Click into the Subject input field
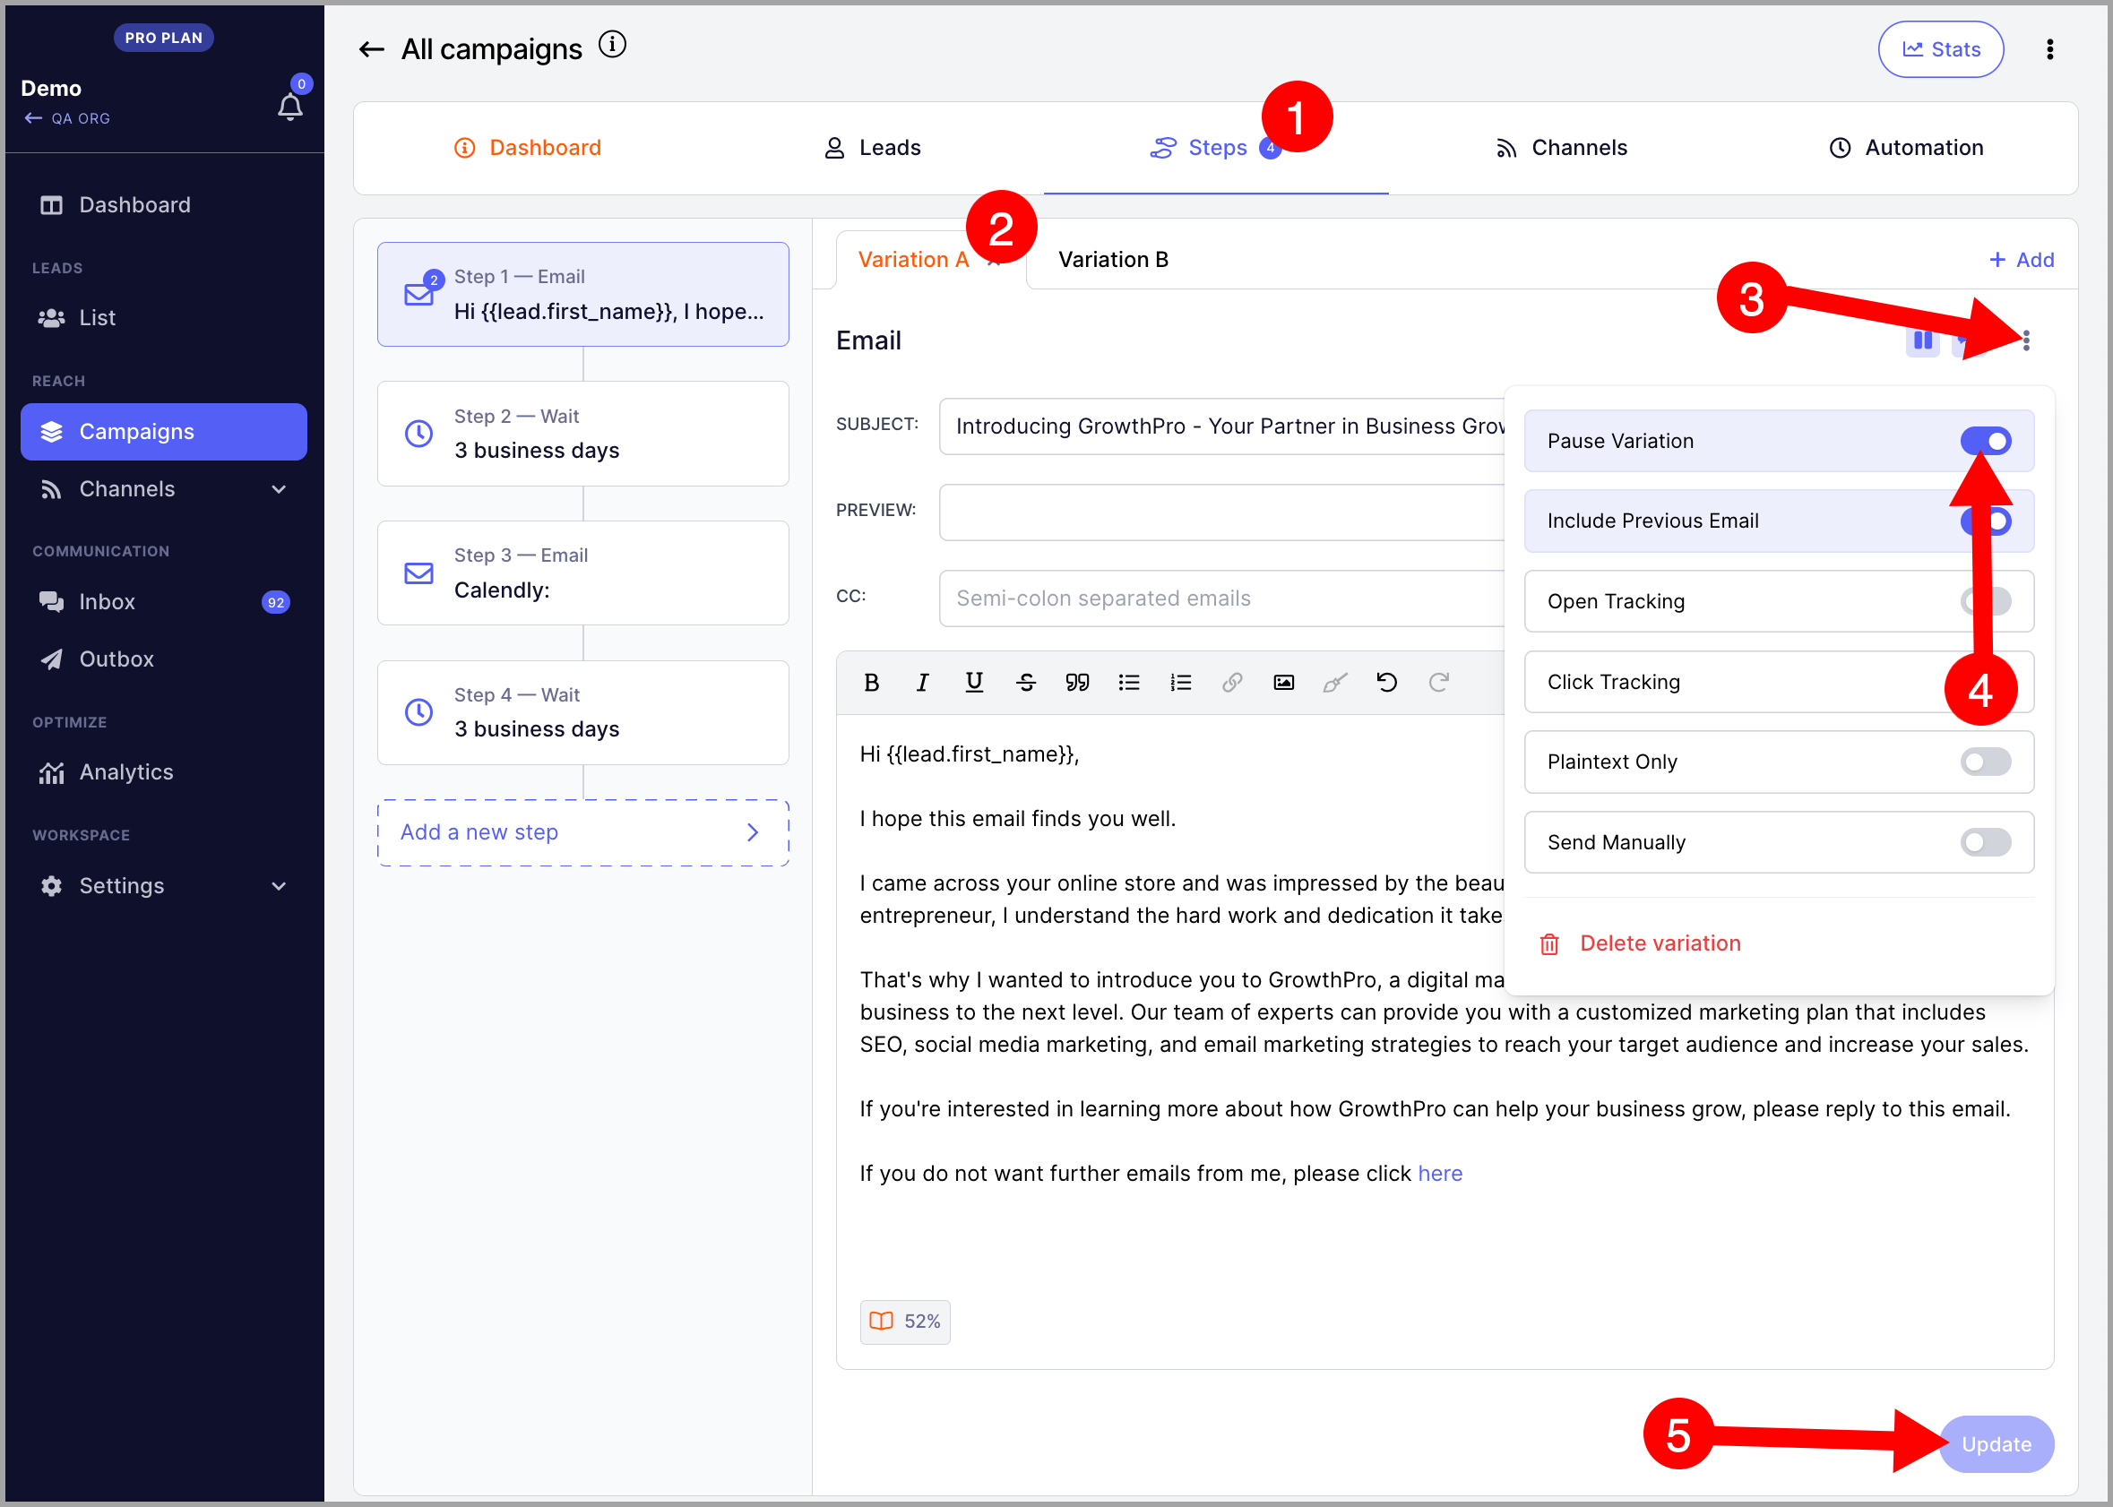2113x1507 pixels. 1221,426
